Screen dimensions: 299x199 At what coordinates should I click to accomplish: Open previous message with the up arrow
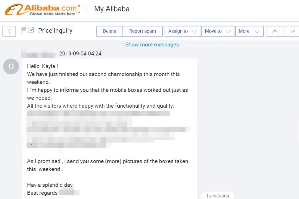click(275, 31)
